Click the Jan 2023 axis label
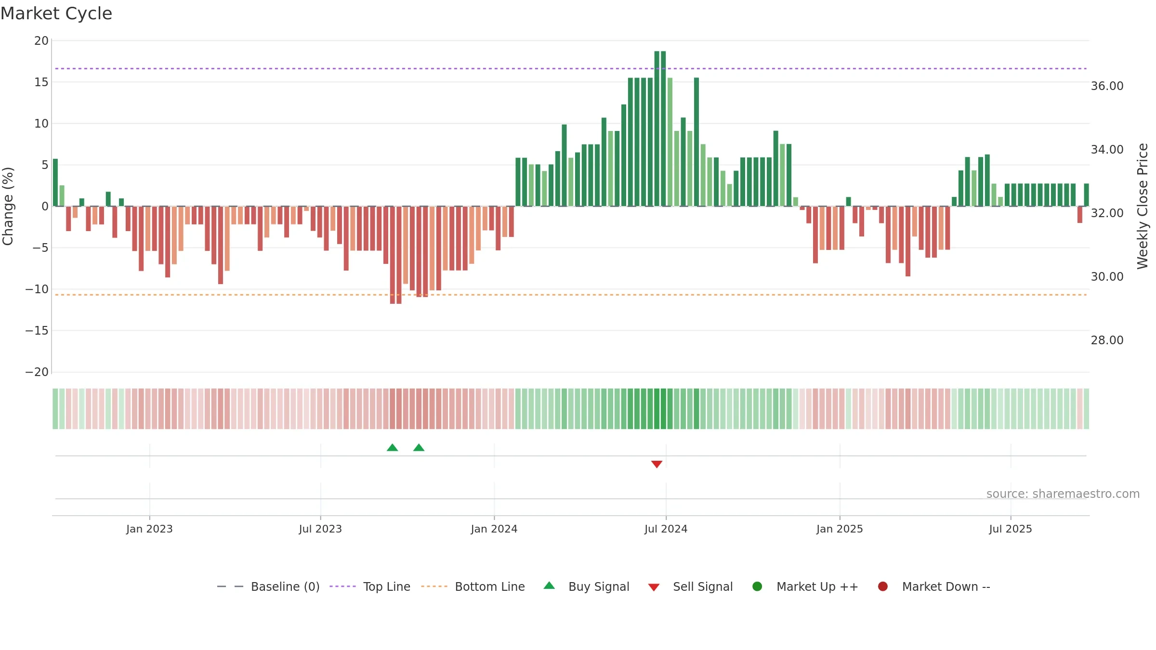 click(x=149, y=529)
